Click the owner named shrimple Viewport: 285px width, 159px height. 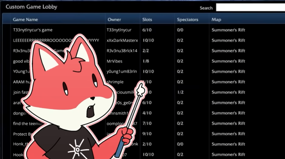(x=115, y=82)
